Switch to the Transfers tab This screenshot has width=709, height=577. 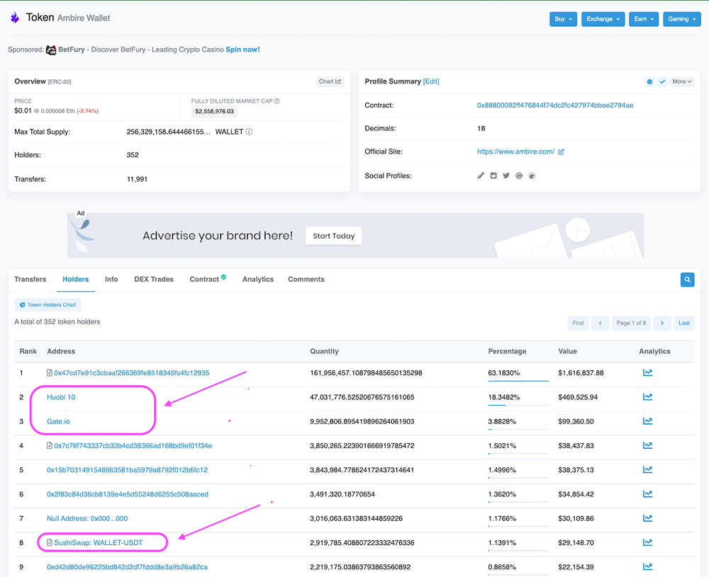(x=30, y=280)
